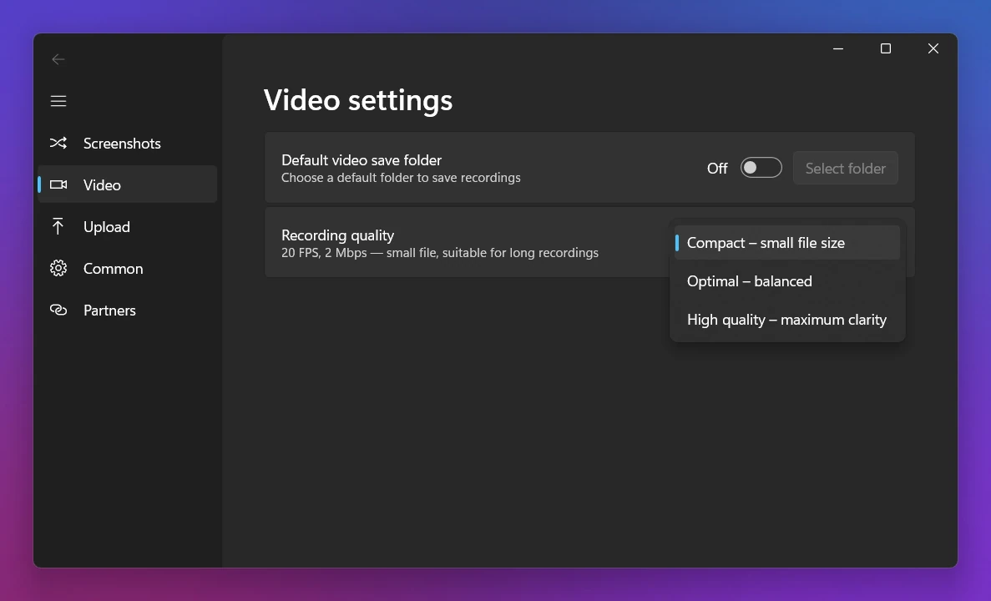This screenshot has width=991, height=601.
Task: Open the Common settings section
Action: point(128,269)
